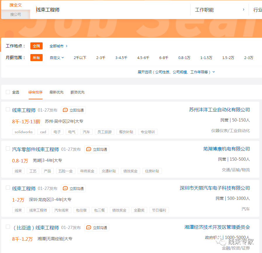
Task: Enable the 全选 select-all checkbox
Action: 8,92
